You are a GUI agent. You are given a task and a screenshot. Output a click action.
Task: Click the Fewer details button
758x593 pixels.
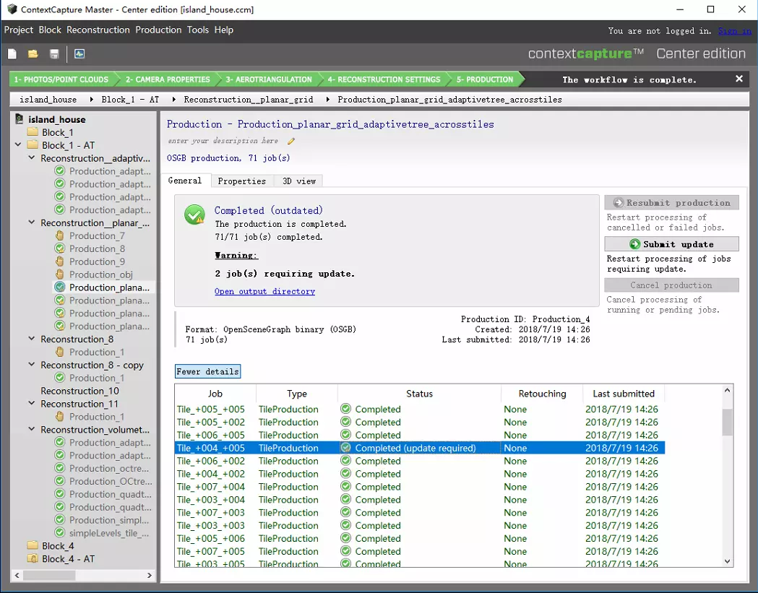pyautogui.click(x=207, y=372)
